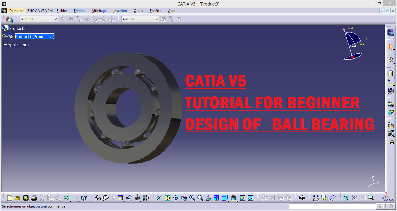Click the Select arrow tool in right toolbar
This screenshot has width=397, height=211.
click(391, 47)
